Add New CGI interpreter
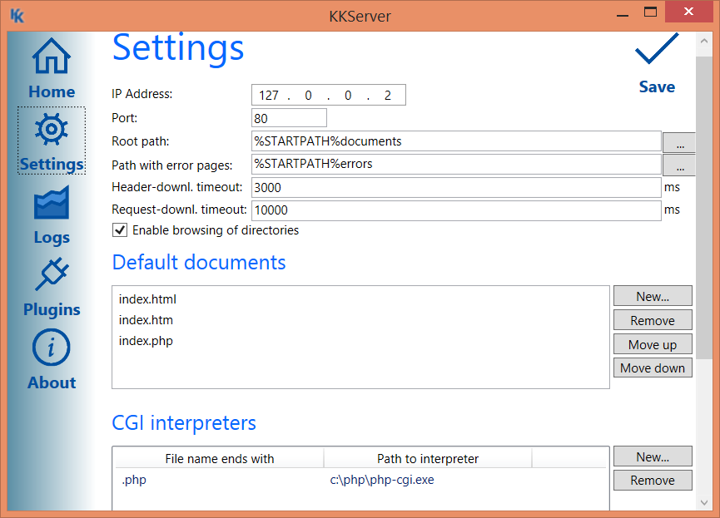 [653, 456]
